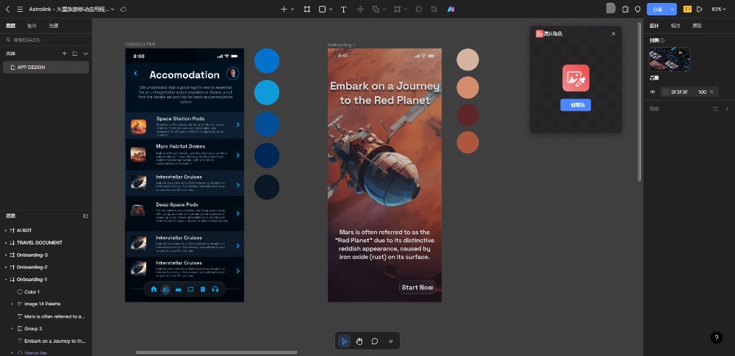735x356 pixels.
Task: Select the Text tool in top toolbar
Action: coord(343,10)
